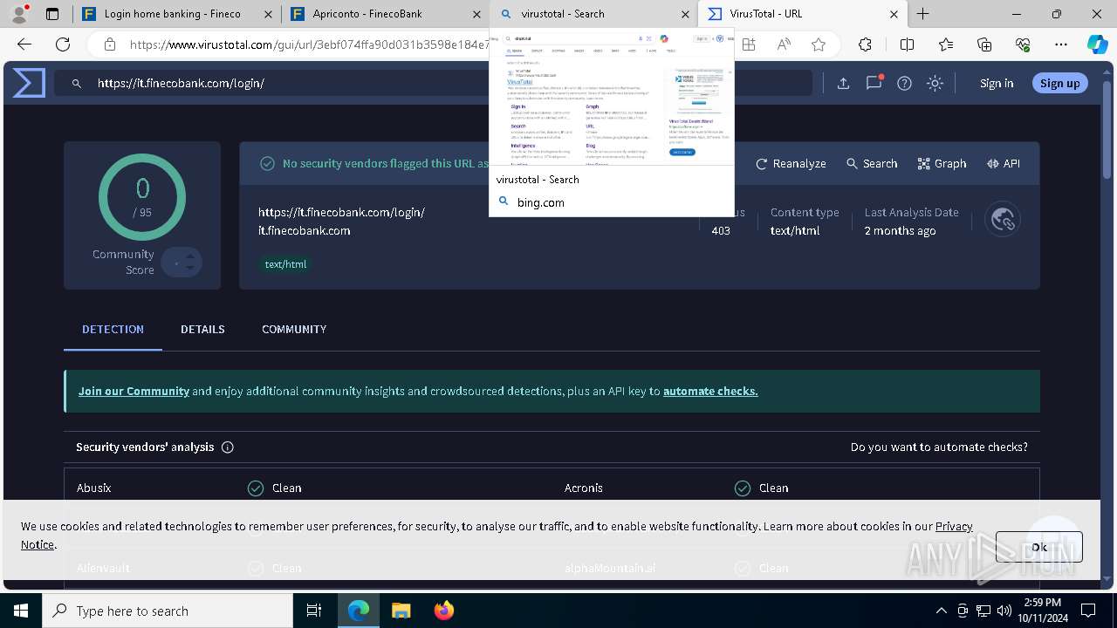Open File Explorer from taskbar
This screenshot has height=628, width=1117.
click(401, 611)
